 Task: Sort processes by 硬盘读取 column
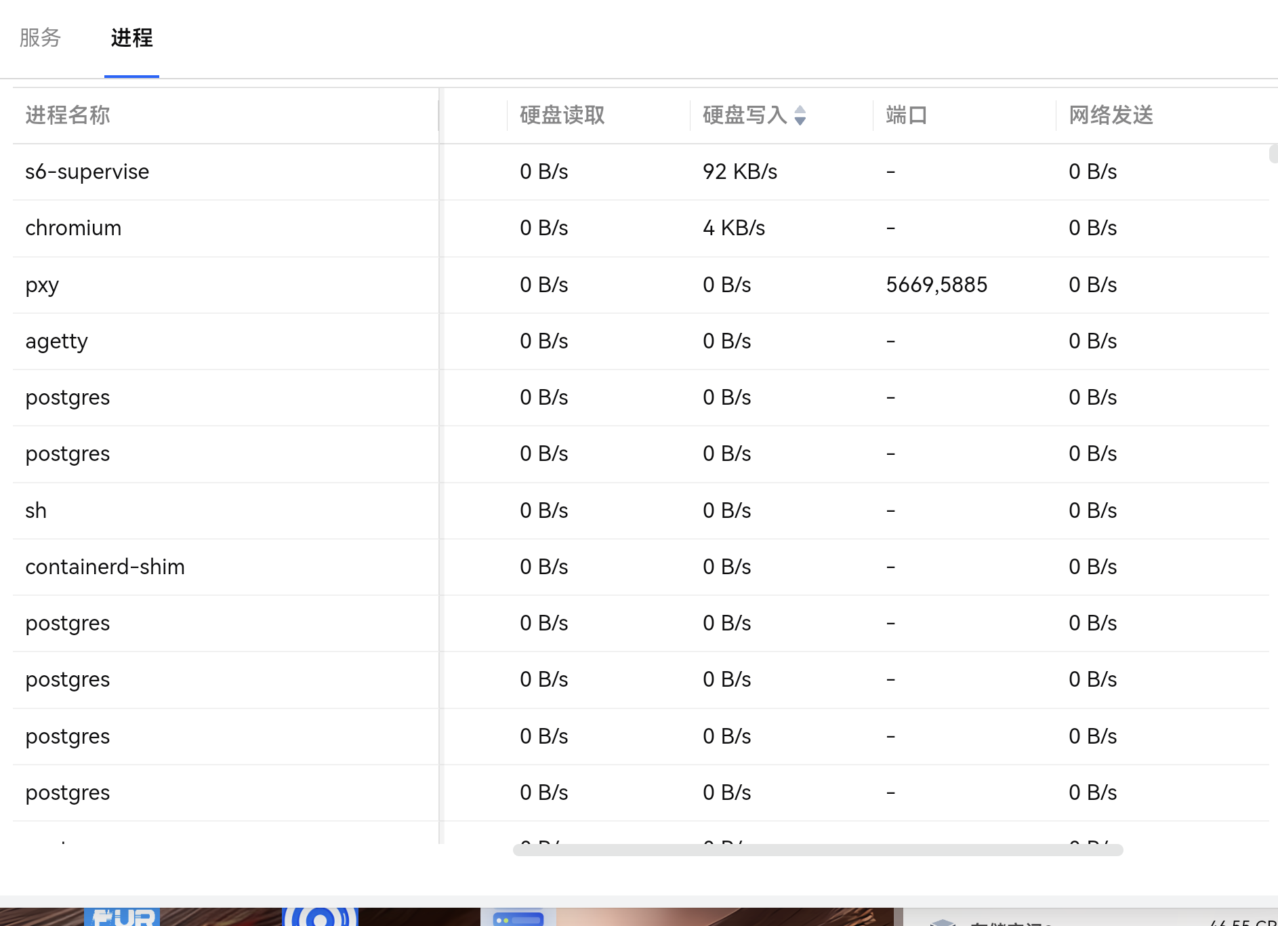pyautogui.click(x=561, y=115)
